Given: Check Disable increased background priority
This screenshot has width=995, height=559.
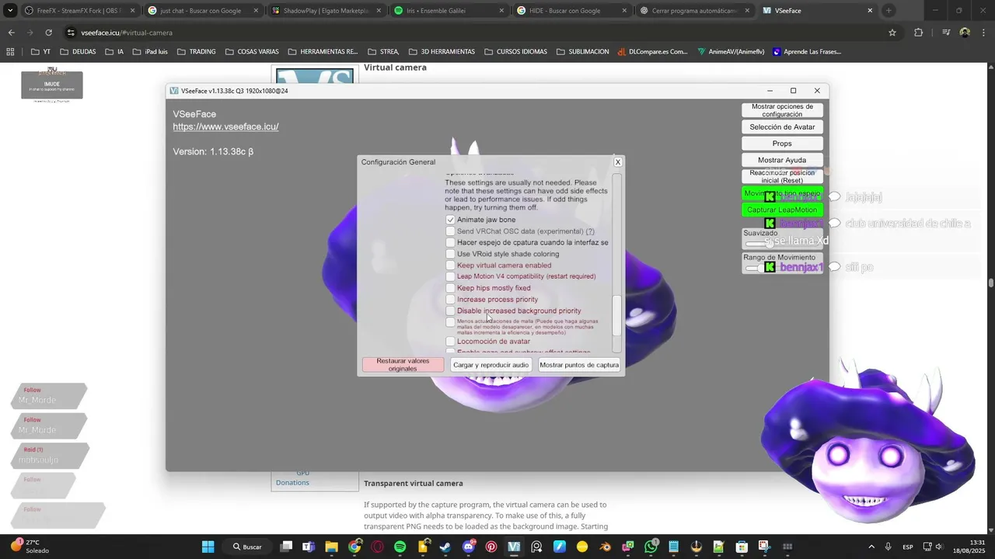Looking at the screenshot, I should 450,311.
